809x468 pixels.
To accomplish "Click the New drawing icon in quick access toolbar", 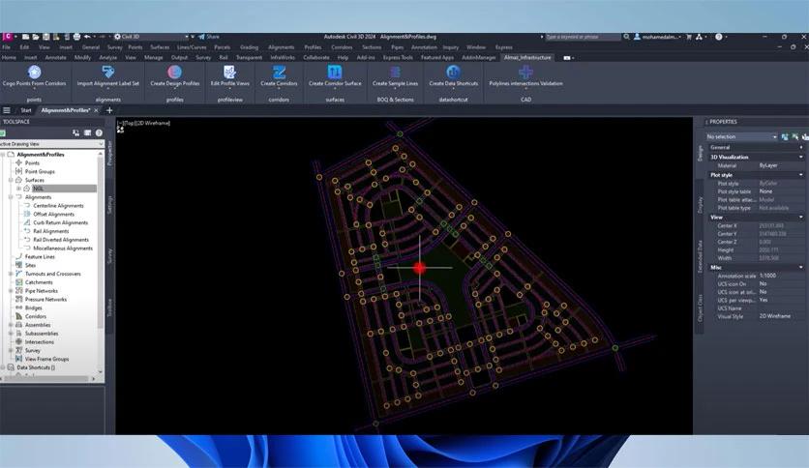I will coord(25,37).
